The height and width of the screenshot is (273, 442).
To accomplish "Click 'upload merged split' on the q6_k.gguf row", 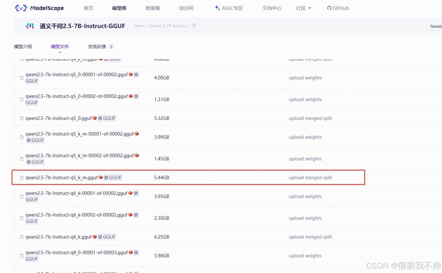I will 311,237.
